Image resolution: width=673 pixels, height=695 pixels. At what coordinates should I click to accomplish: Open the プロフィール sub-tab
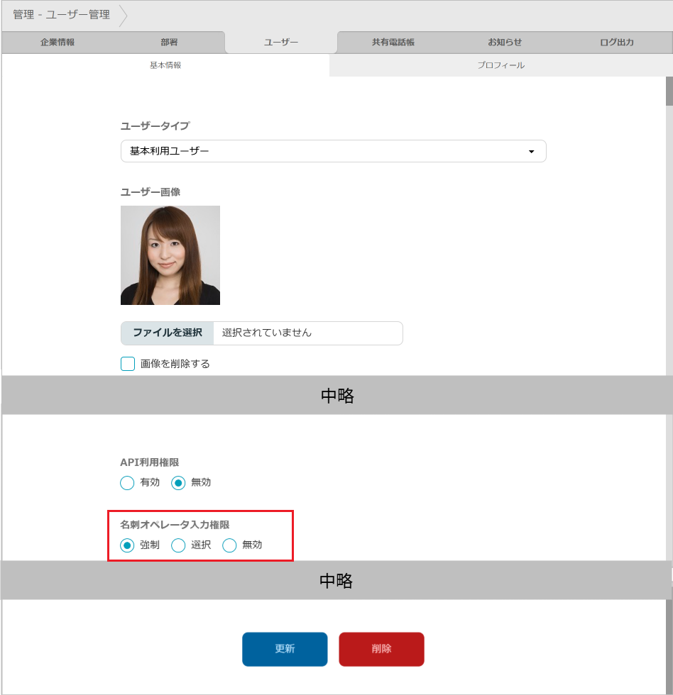[x=500, y=65]
